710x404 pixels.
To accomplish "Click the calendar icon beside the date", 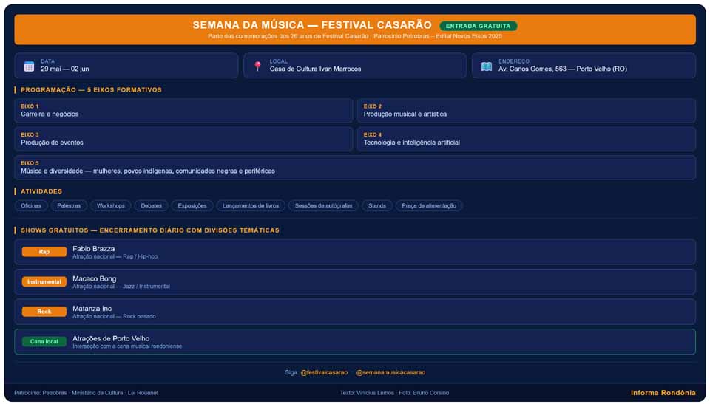I will (29, 66).
